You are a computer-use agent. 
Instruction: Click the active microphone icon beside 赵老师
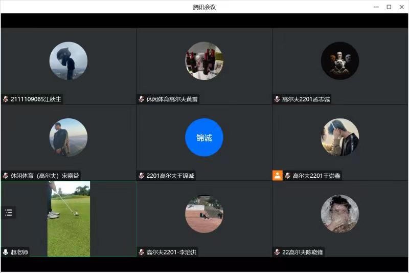[x=6, y=252]
